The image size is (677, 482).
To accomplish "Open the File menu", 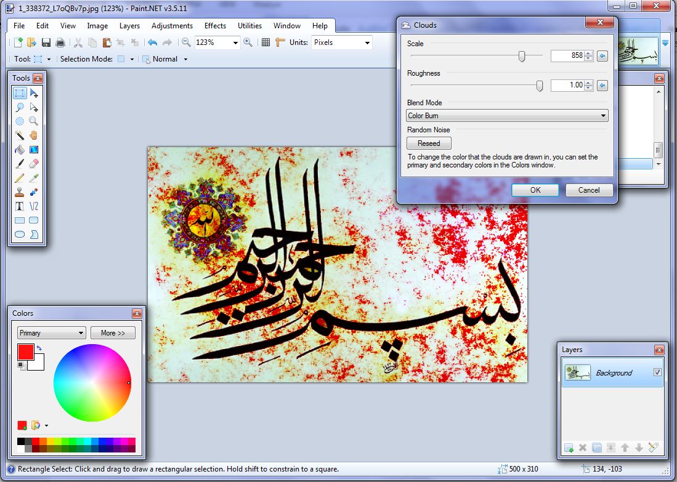I will point(19,26).
